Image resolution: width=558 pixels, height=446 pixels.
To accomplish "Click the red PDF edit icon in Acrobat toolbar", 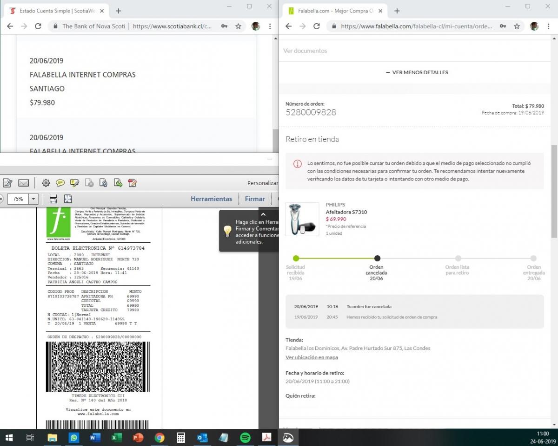I will point(132,183).
